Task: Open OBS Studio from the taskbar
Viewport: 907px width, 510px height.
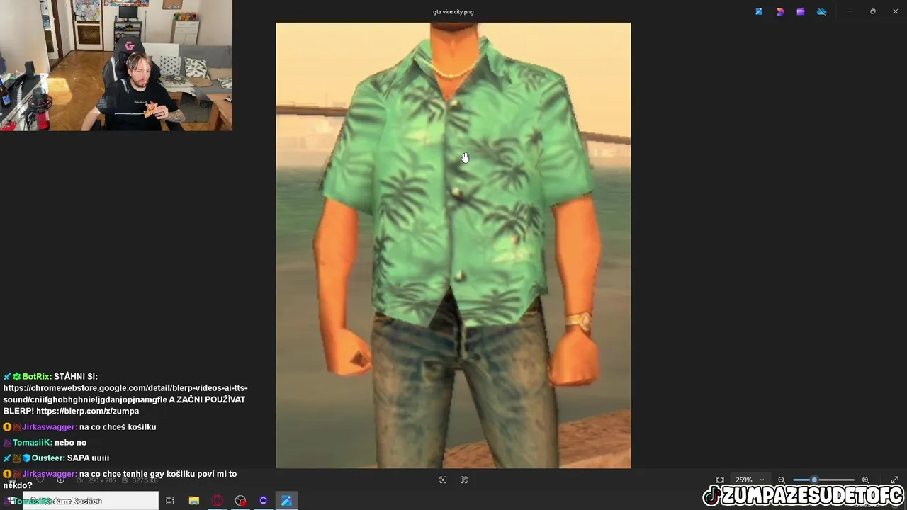Action: (x=240, y=501)
